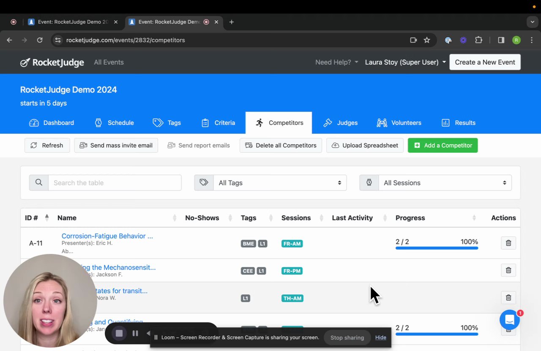Open the Laura Stoy (Super User) menu
541x351 pixels.
(405, 62)
